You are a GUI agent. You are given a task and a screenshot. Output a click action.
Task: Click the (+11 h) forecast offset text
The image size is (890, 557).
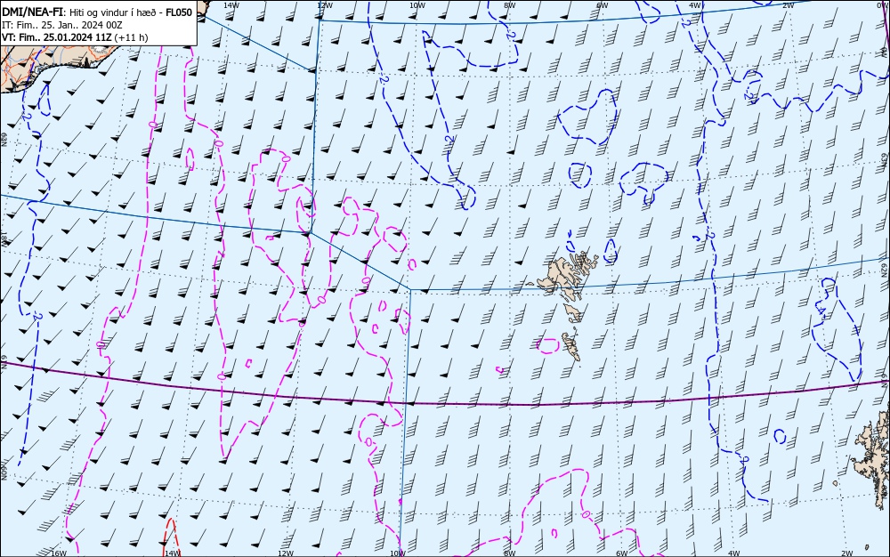131,37
